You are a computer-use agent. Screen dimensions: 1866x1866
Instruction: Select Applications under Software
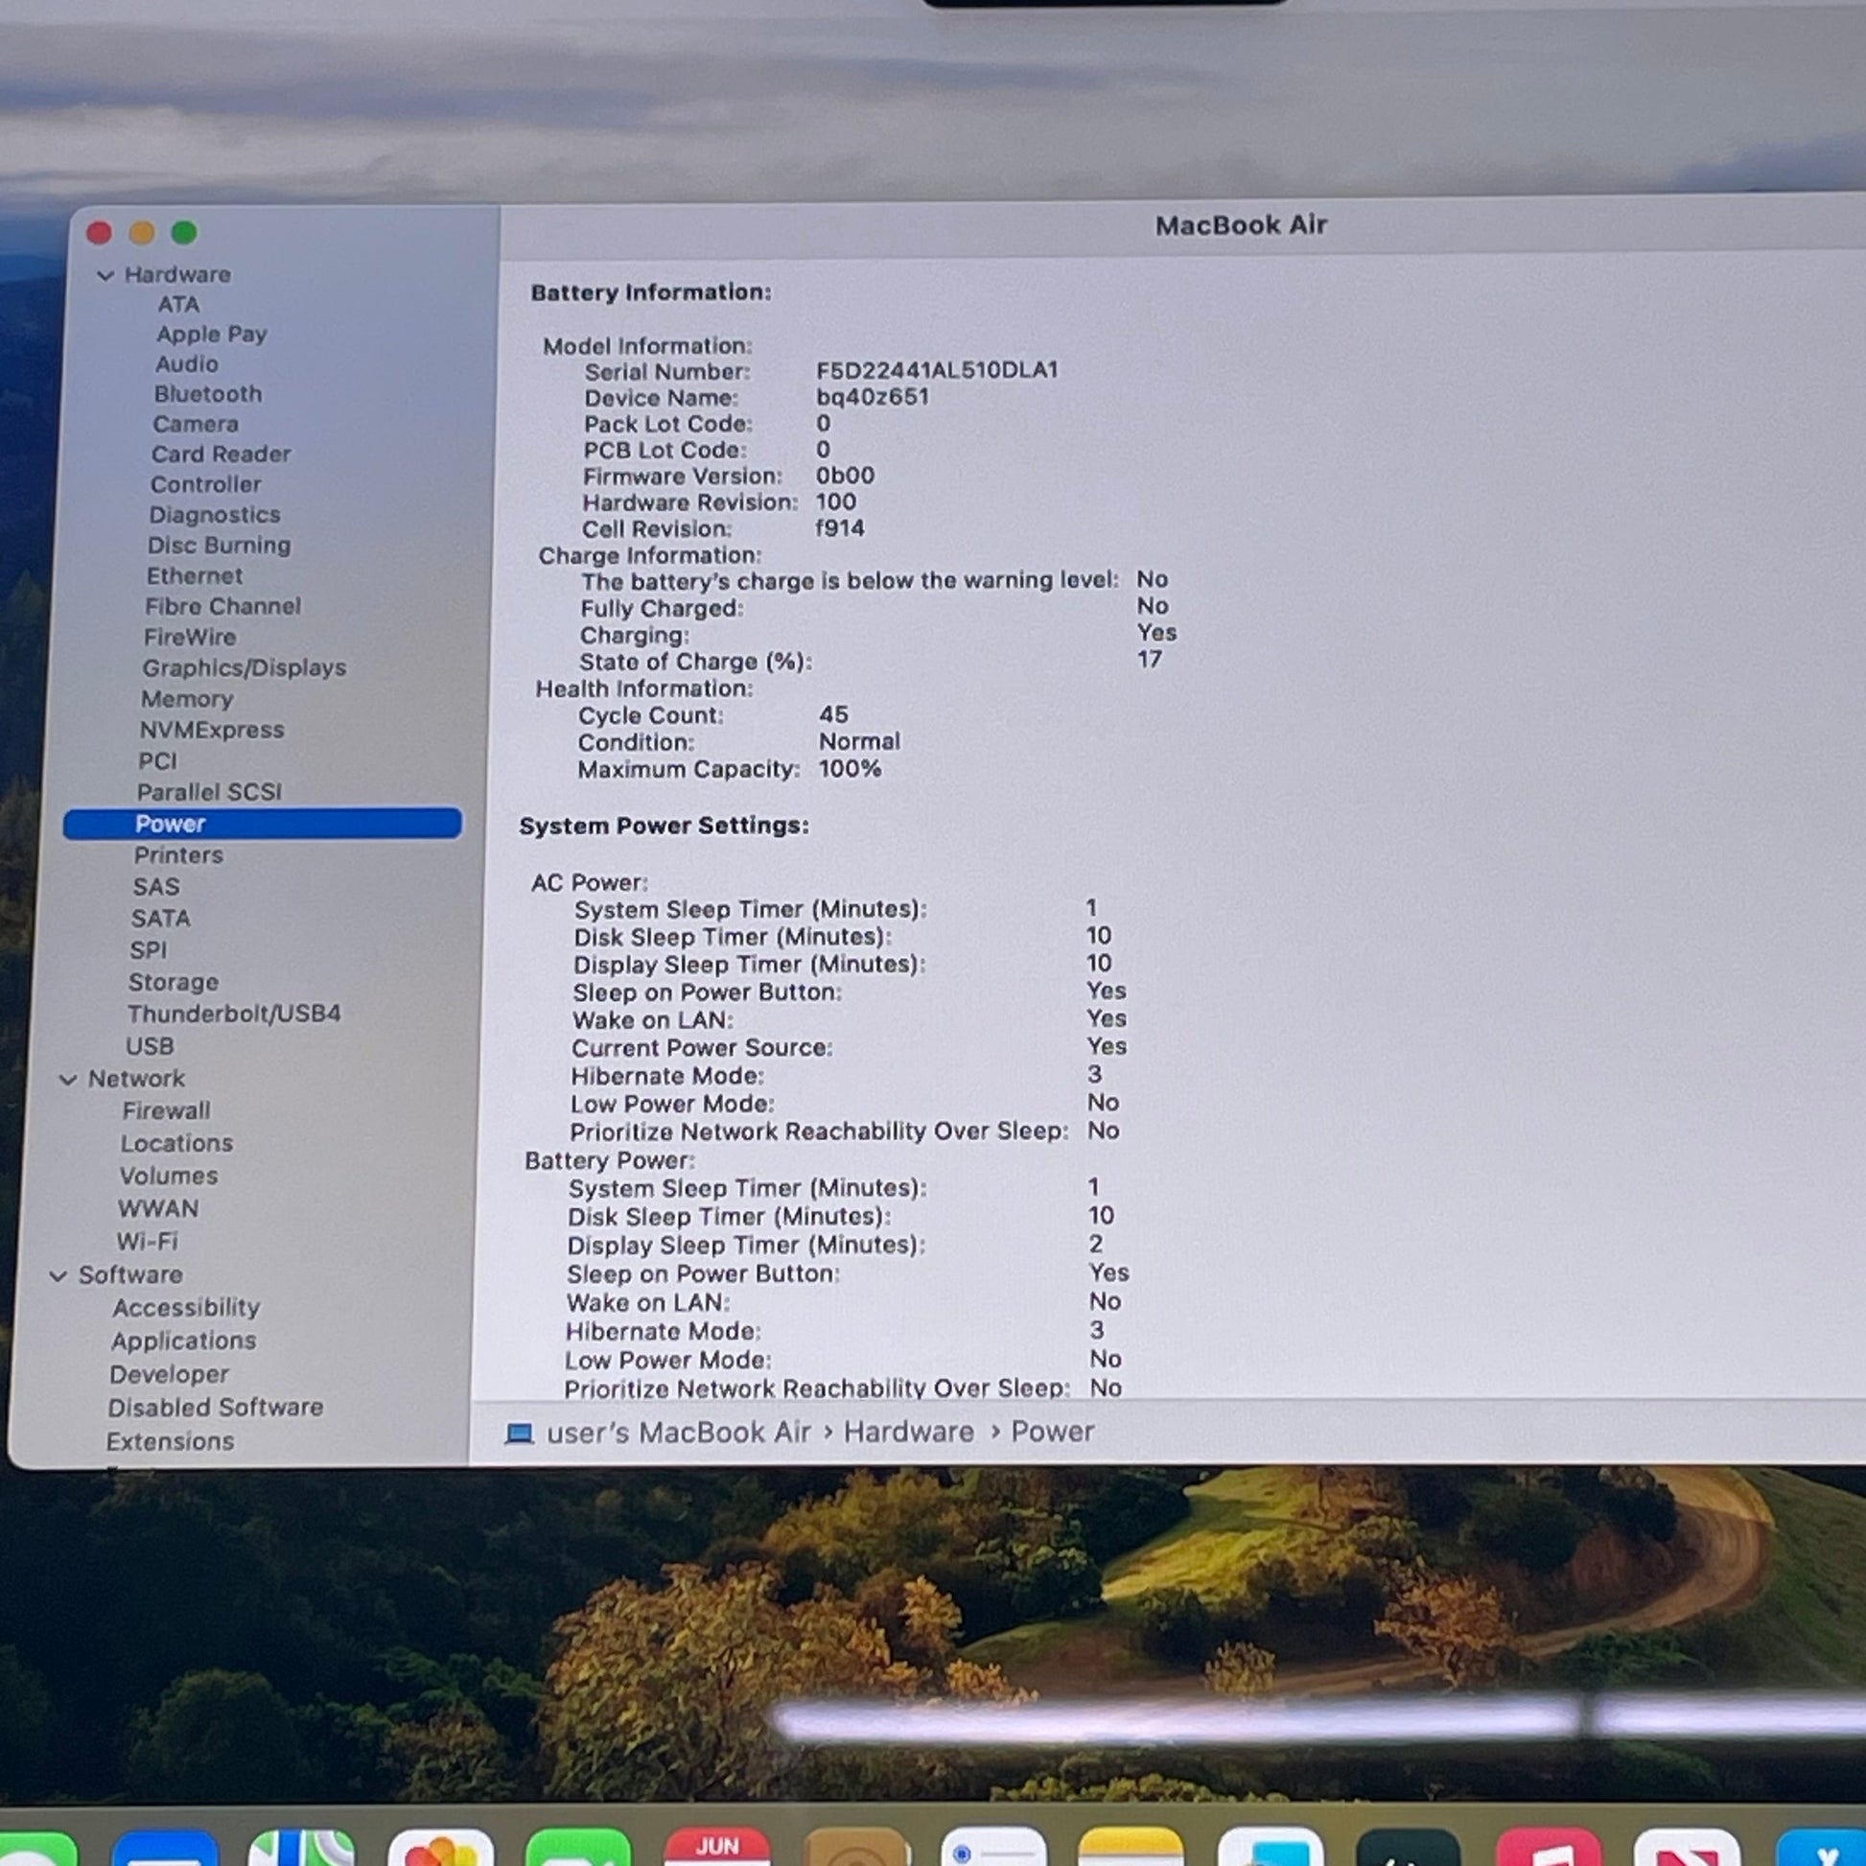coord(183,1341)
